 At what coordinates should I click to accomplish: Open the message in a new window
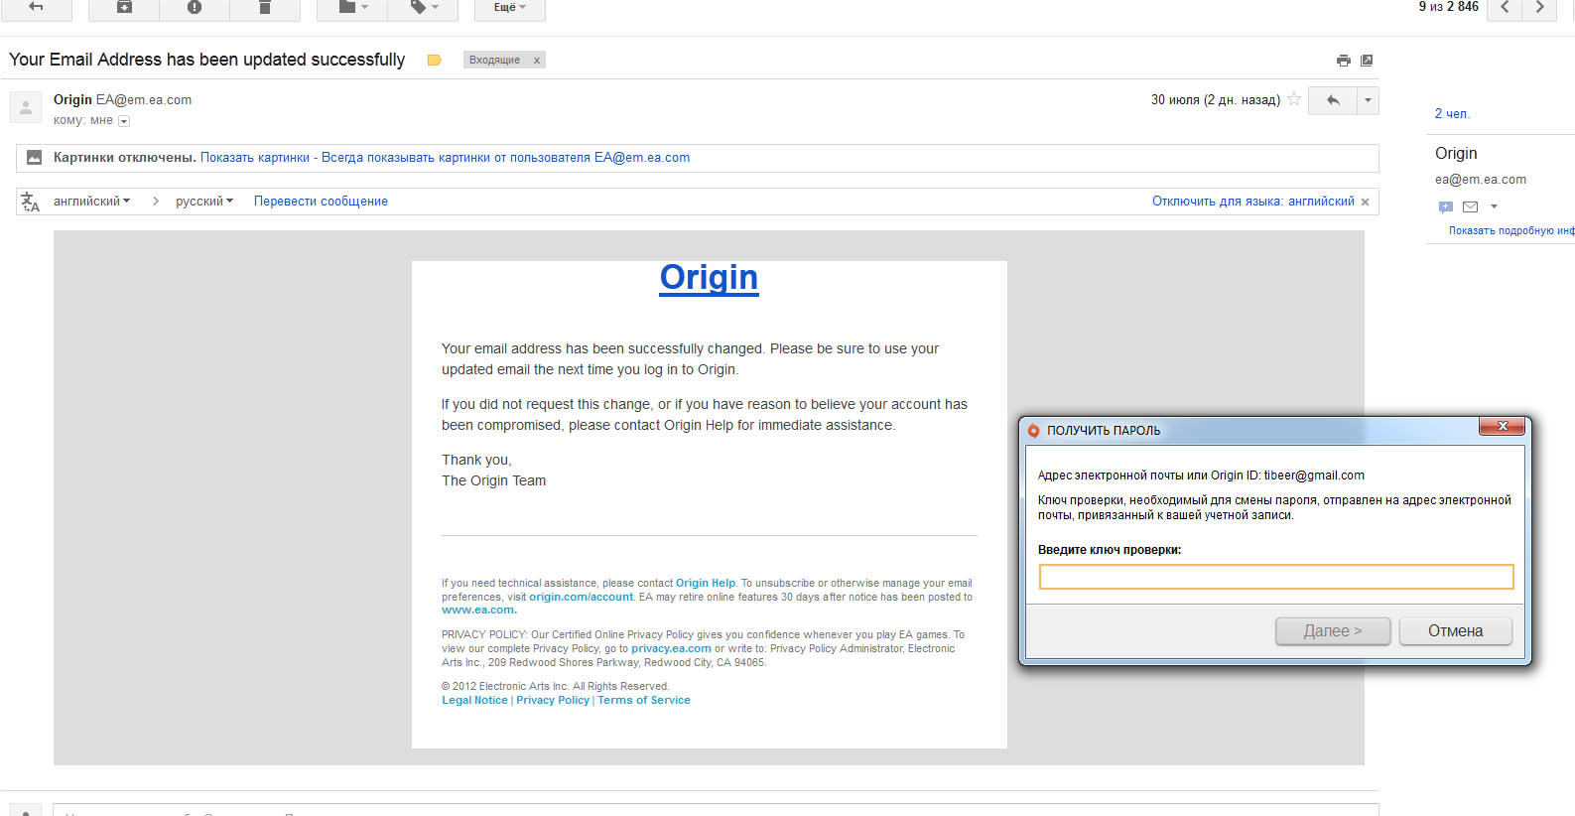coord(1367,61)
